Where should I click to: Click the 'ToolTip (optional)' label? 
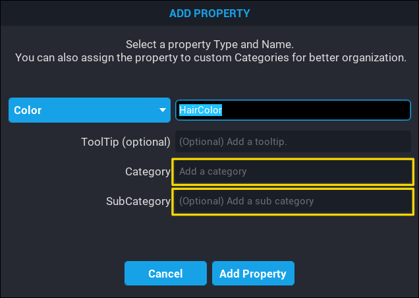click(x=126, y=142)
